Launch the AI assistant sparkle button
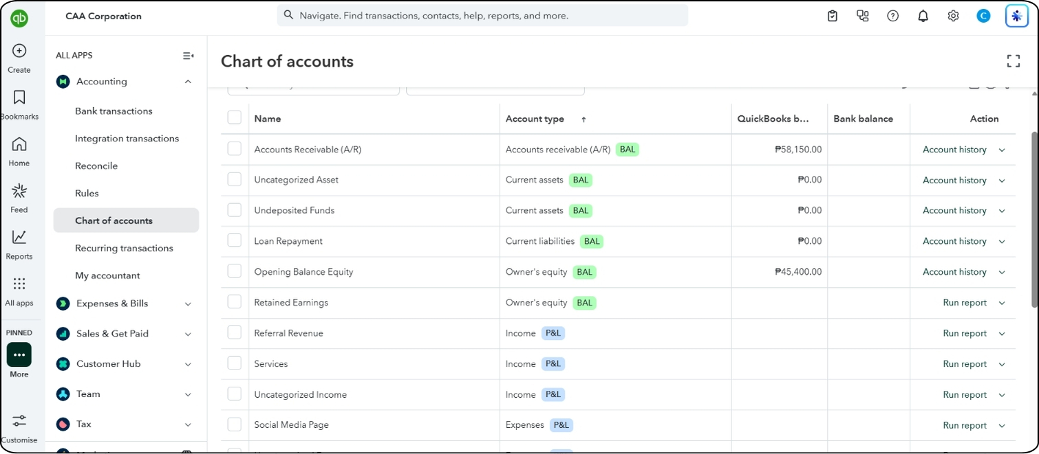Screen dimensions: 1039x454 1017,16
